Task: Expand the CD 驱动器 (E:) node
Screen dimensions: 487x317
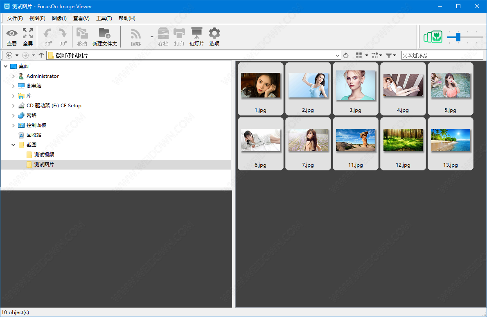Action: tap(14, 106)
